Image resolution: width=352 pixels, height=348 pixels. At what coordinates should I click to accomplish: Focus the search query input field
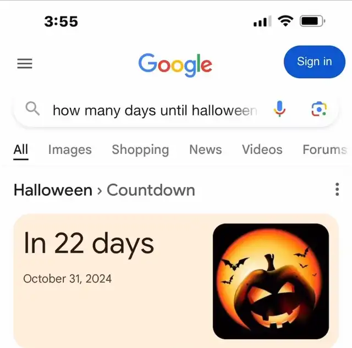tap(155, 111)
